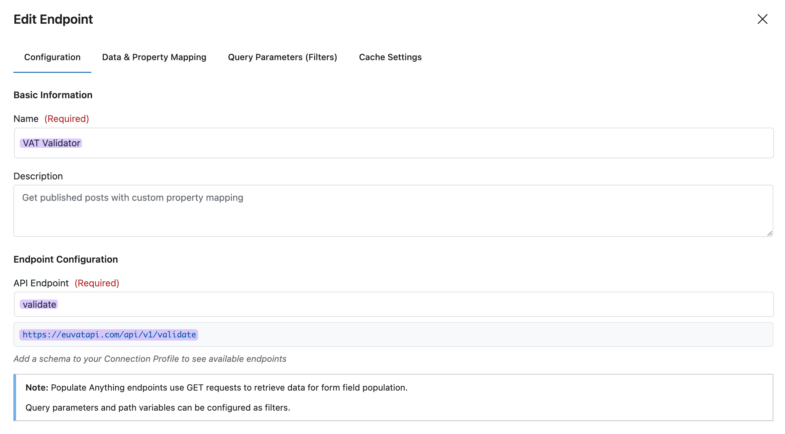This screenshot has width=785, height=434.
Task: Click the GET requests note box
Action: (x=394, y=397)
